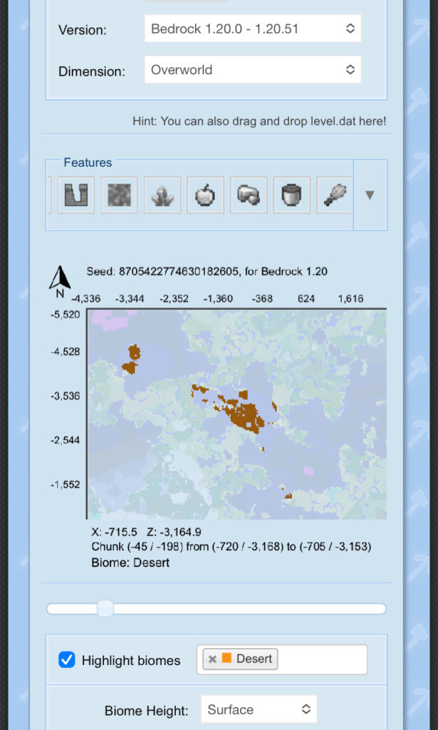The image size is (438, 730).
Task: Toggle the brush feature icon
Action: (x=335, y=195)
